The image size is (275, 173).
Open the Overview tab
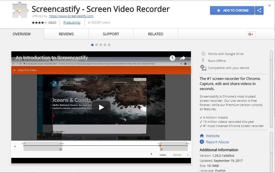coord(22,34)
